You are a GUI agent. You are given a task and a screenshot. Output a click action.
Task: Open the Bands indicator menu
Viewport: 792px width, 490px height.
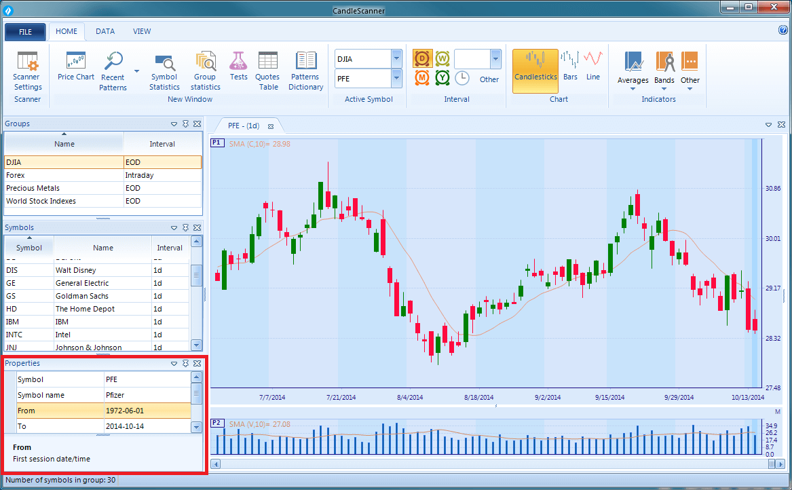pos(664,70)
